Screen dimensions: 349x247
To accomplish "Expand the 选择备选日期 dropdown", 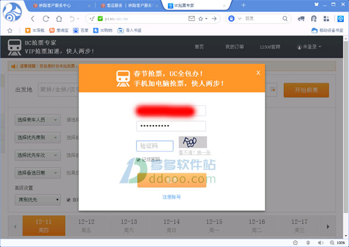I will pyautogui.click(x=38, y=173).
